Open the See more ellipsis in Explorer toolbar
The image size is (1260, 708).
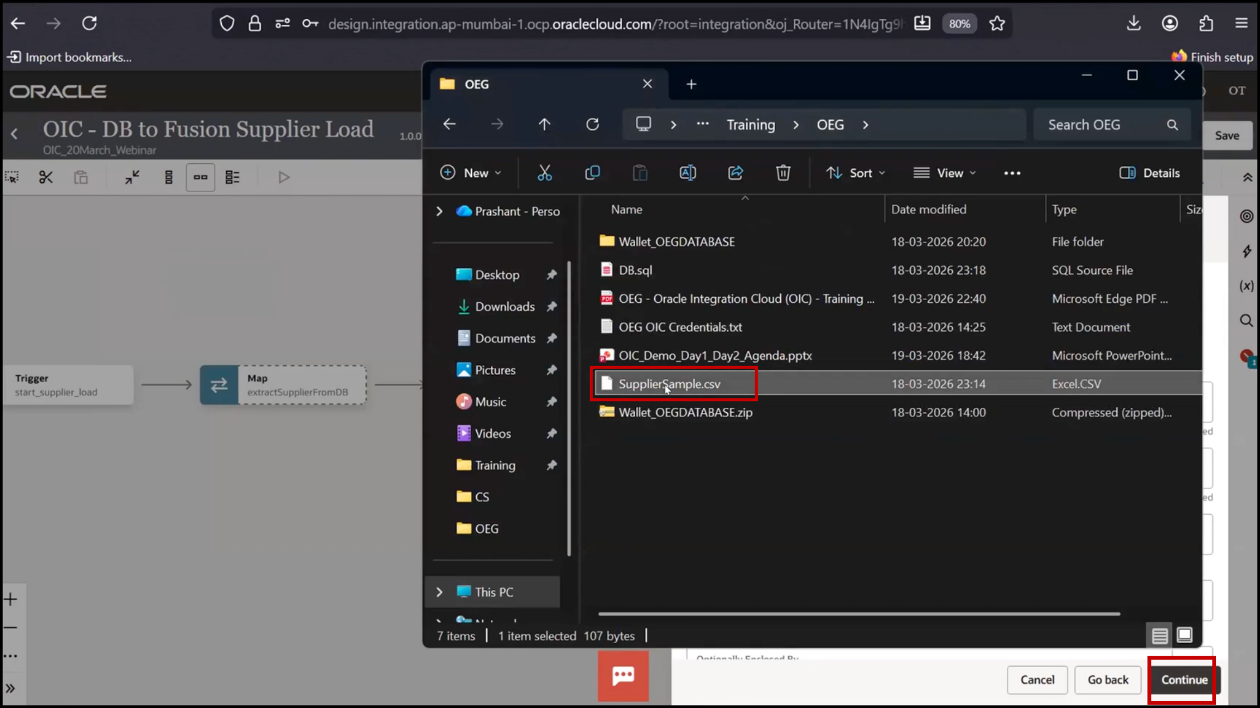point(1012,173)
